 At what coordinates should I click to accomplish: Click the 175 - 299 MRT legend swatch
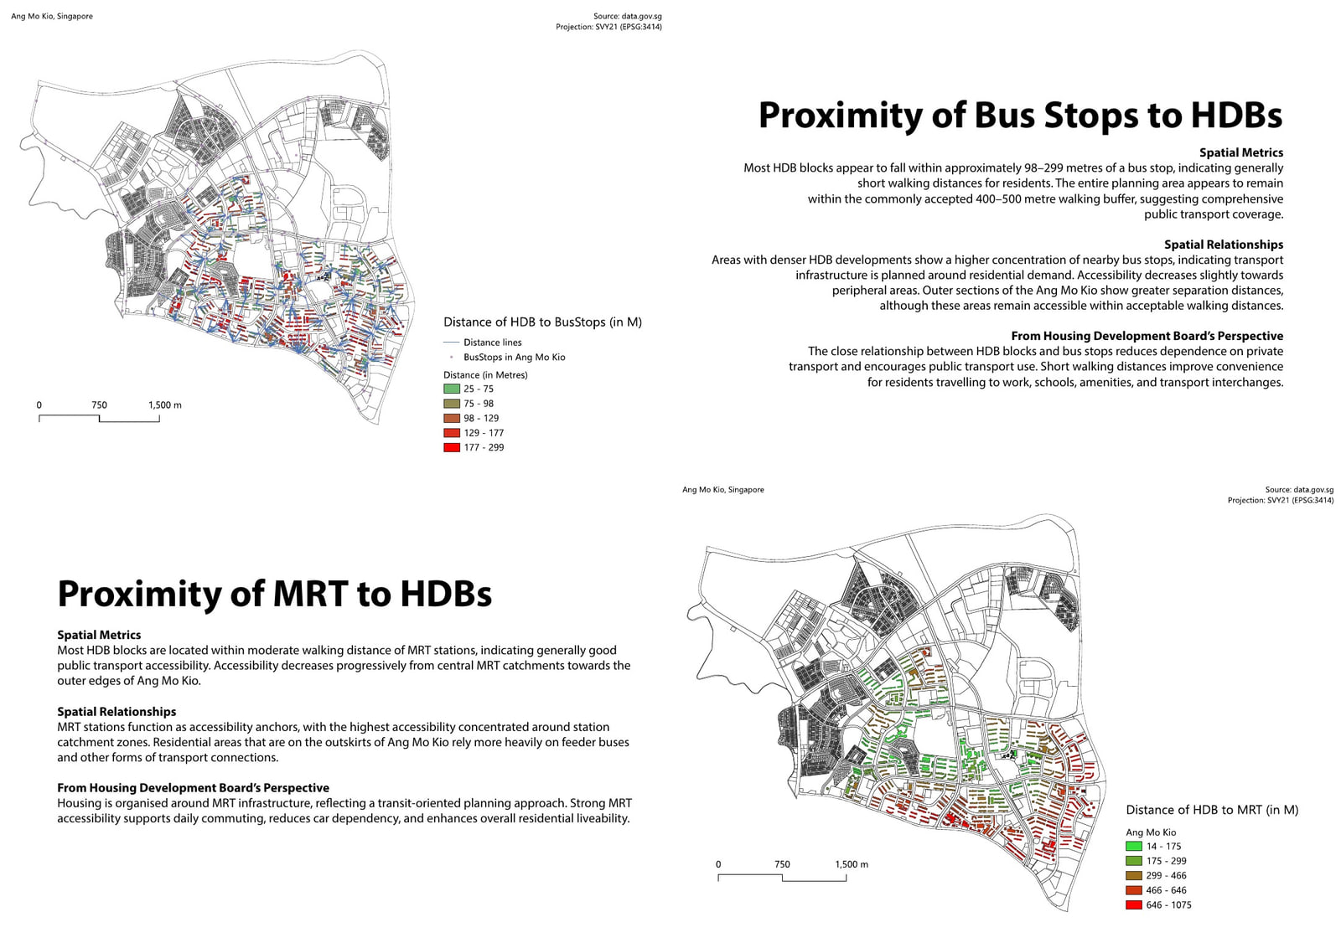(1134, 861)
